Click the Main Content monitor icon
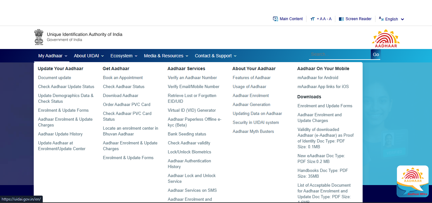 (x=275, y=19)
